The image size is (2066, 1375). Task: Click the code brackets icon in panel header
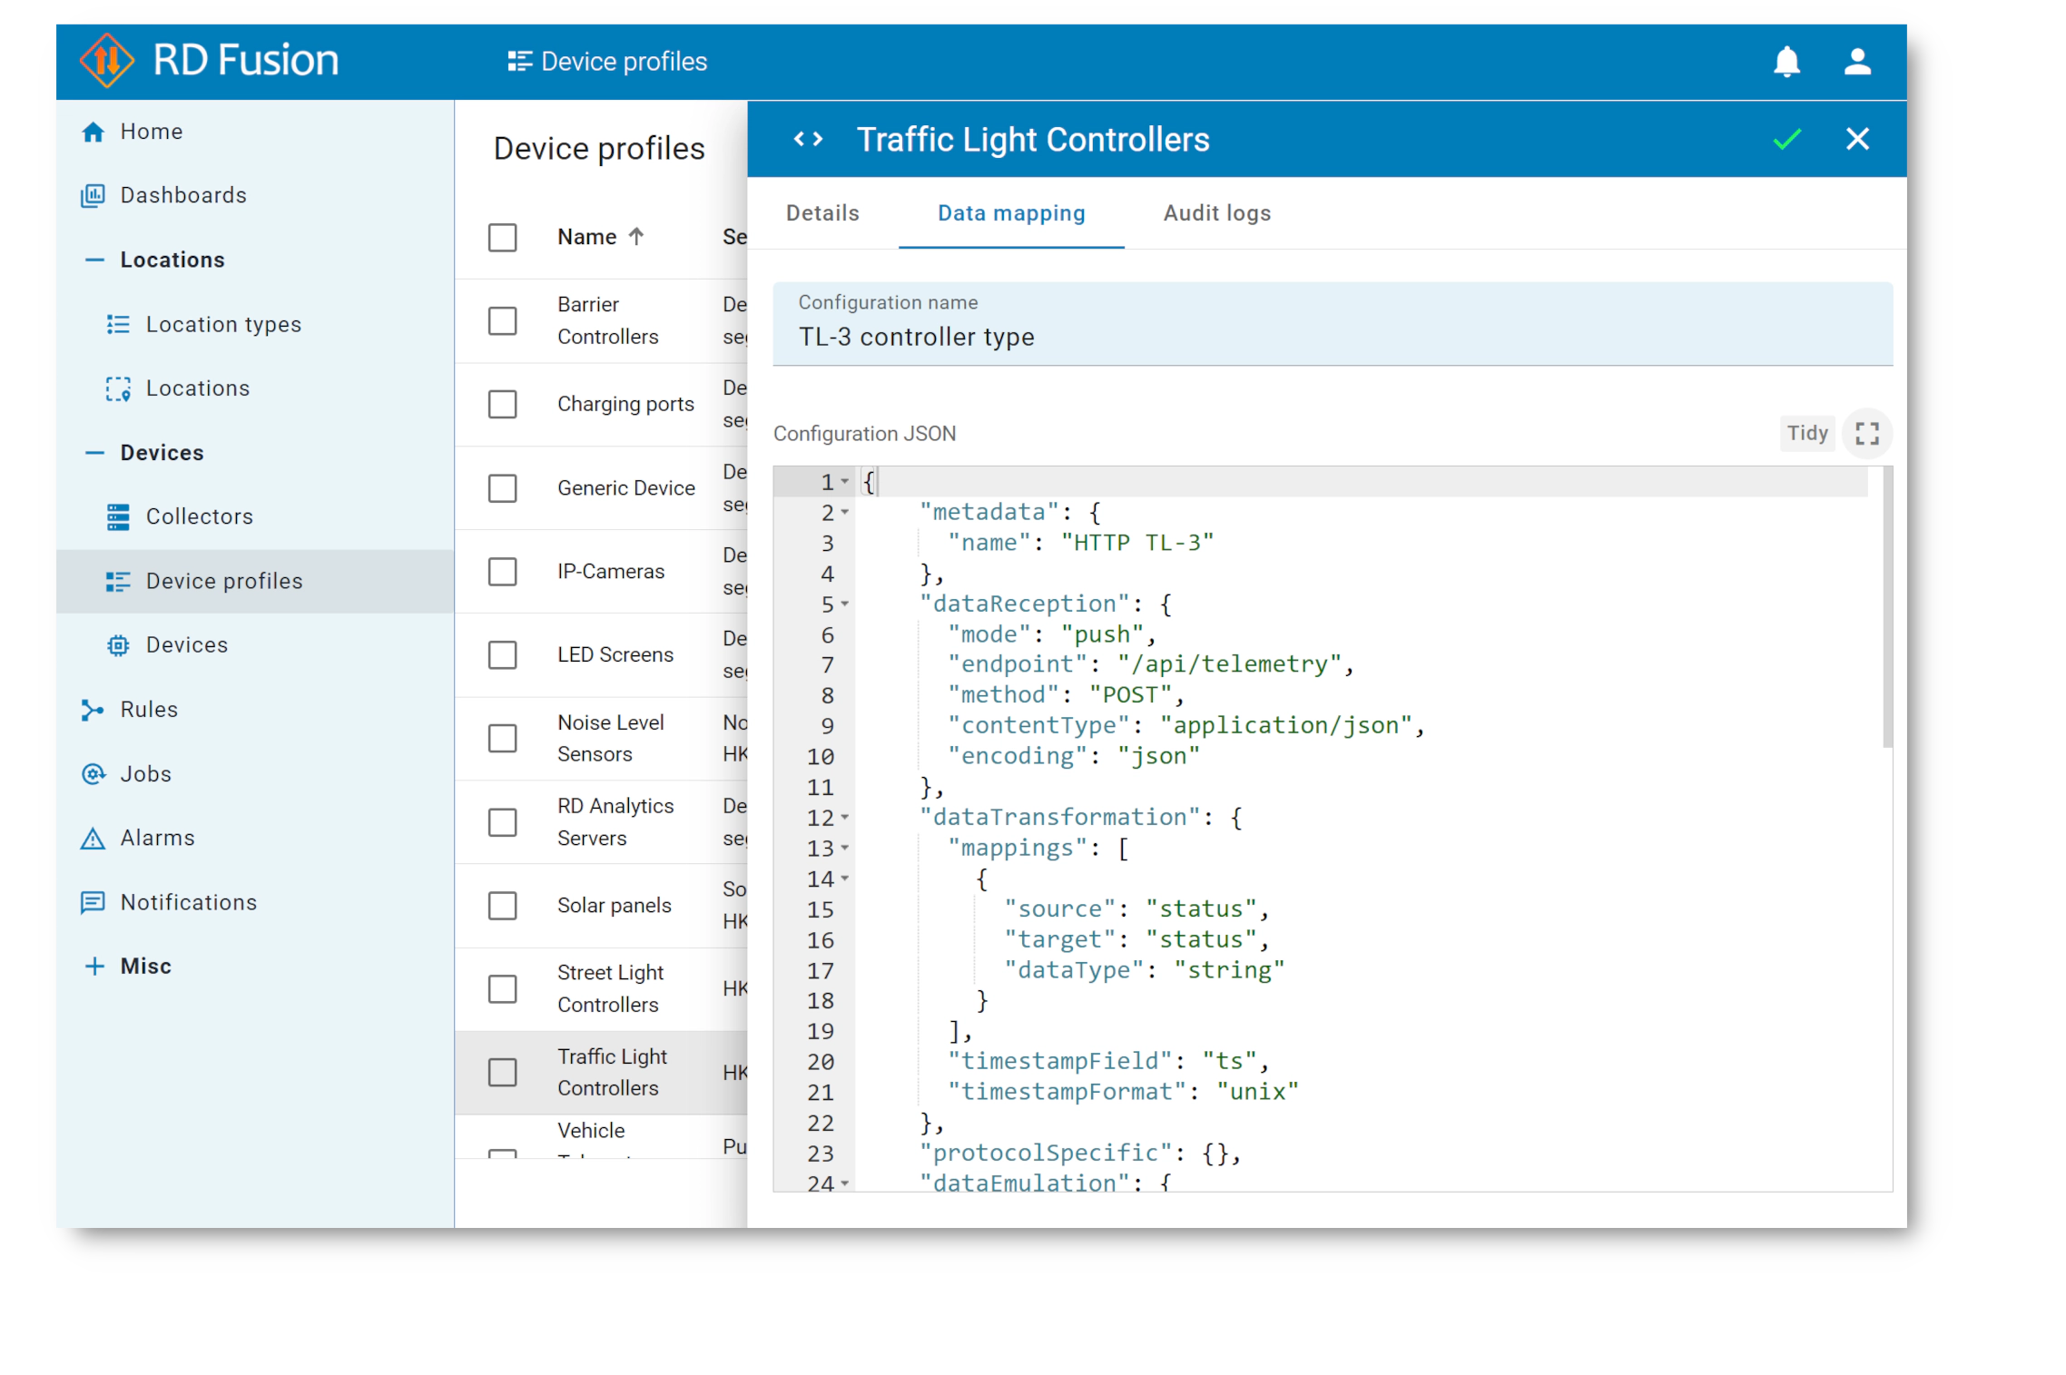click(808, 139)
